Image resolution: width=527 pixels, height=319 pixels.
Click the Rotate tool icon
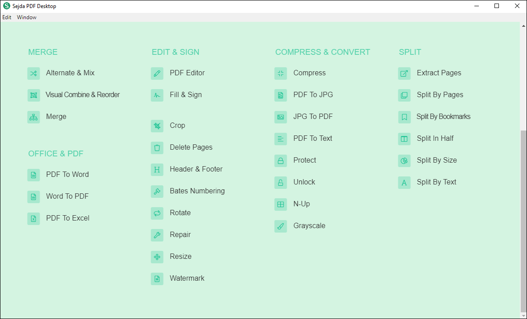[x=157, y=213]
